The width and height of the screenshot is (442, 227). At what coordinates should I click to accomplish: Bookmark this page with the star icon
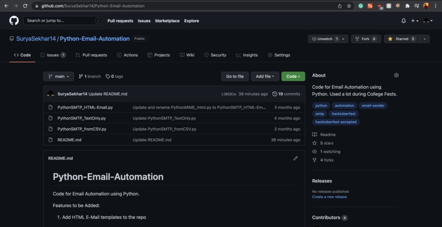(x=349, y=5)
